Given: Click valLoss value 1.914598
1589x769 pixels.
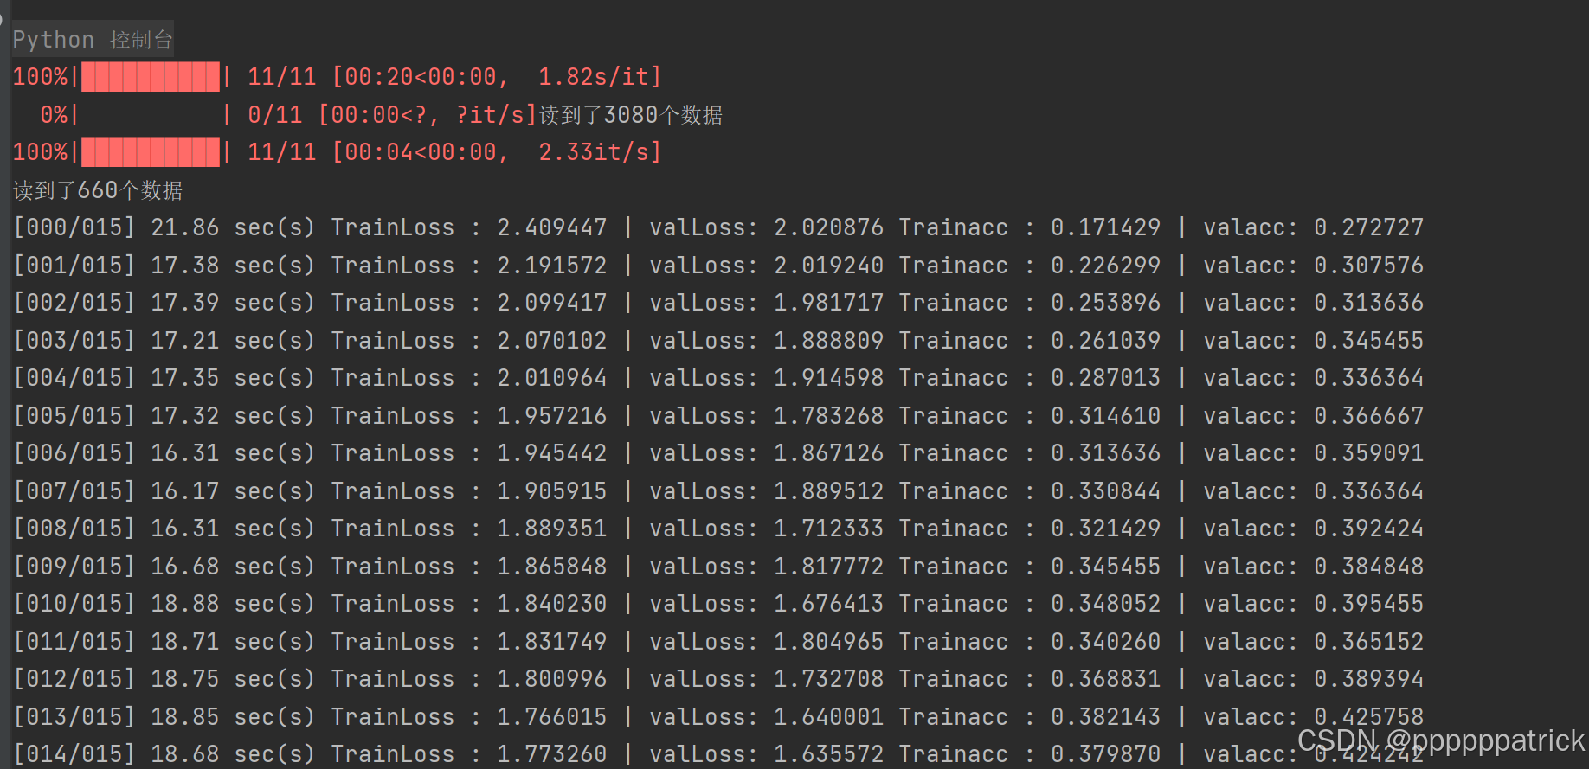Looking at the screenshot, I should pos(829,378).
